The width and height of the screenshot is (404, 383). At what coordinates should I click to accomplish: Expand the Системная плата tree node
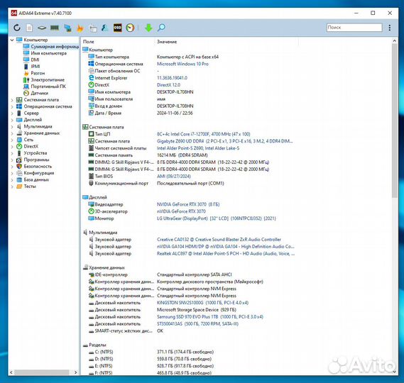click(x=12, y=100)
